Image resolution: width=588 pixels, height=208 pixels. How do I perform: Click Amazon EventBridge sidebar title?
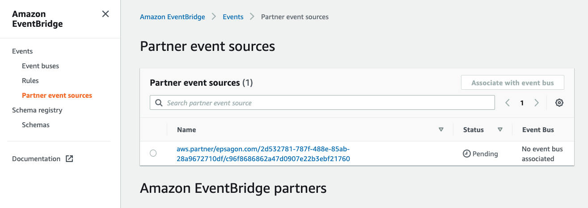38,19
